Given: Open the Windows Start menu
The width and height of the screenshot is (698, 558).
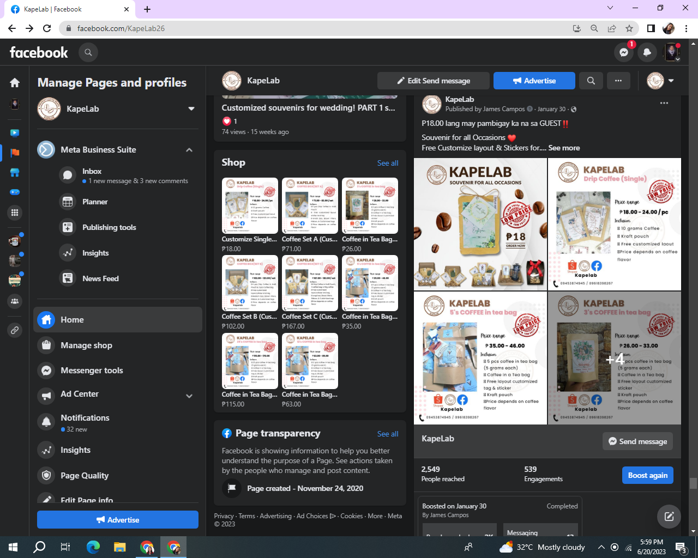Looking at the screenshot, I should 13,547.
